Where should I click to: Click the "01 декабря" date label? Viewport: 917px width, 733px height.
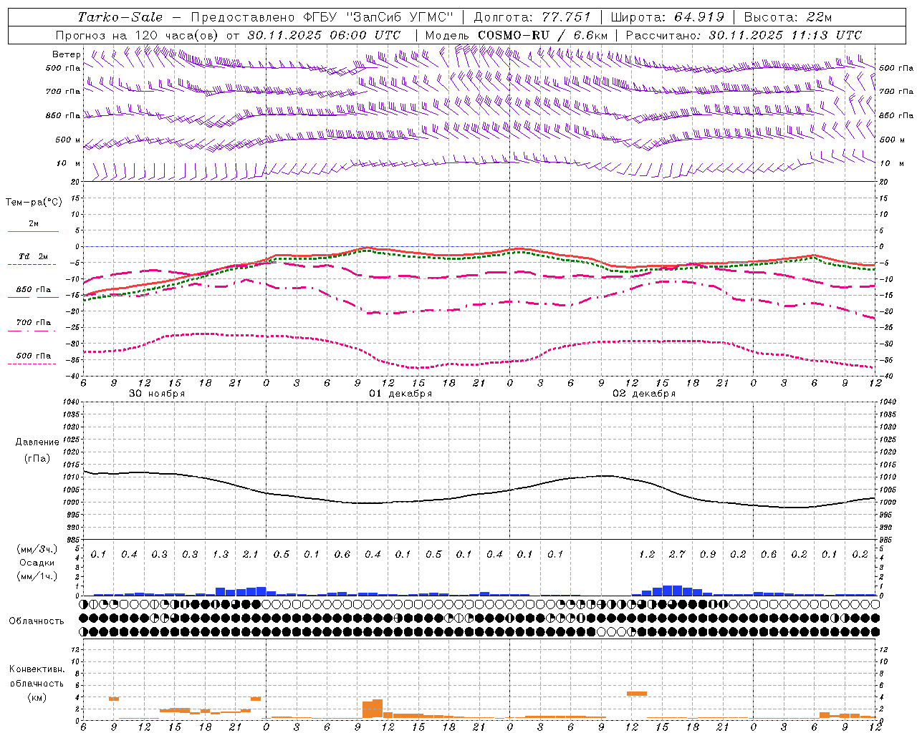(400, 394)
